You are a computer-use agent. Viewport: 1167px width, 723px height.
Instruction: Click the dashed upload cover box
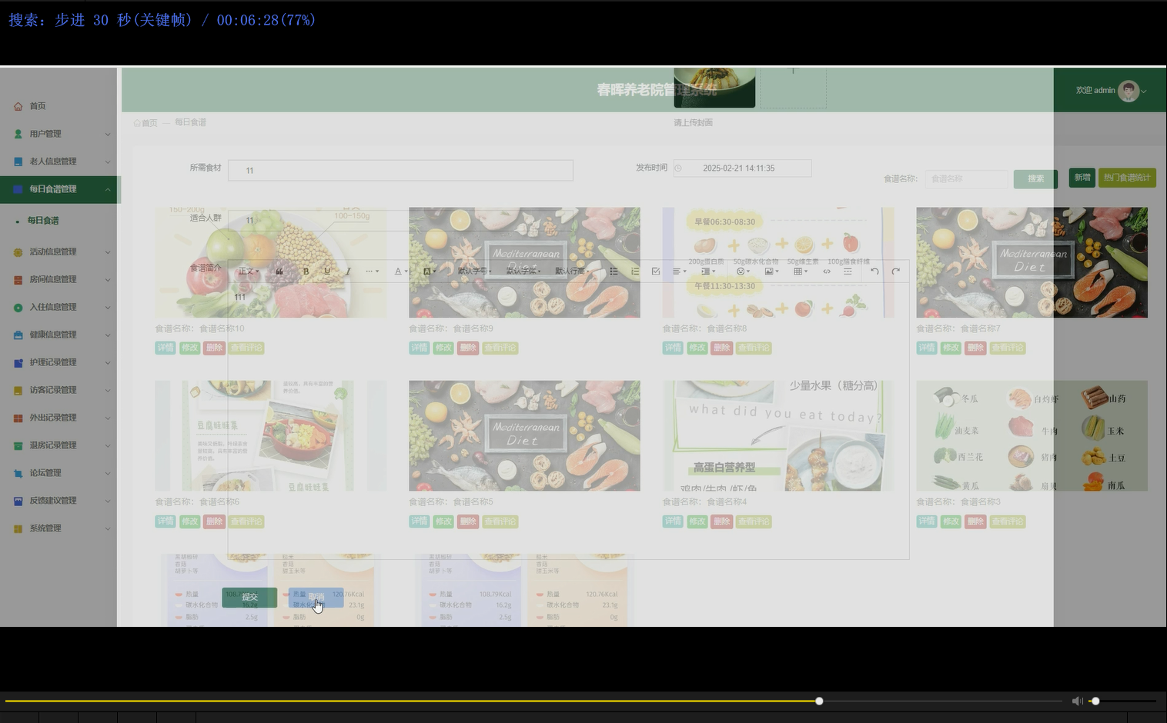click(x=793, y=88)
